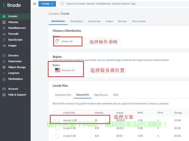Click the CPUs column header

pyautogui.click(x=160, y=113)
